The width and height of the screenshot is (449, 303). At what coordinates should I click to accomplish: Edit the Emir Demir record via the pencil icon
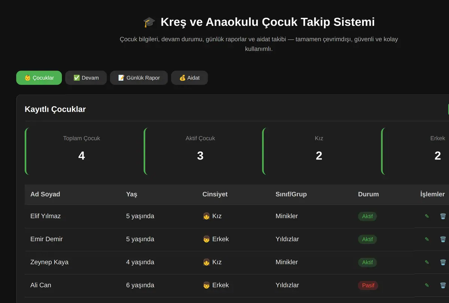(x=427, y=239)
